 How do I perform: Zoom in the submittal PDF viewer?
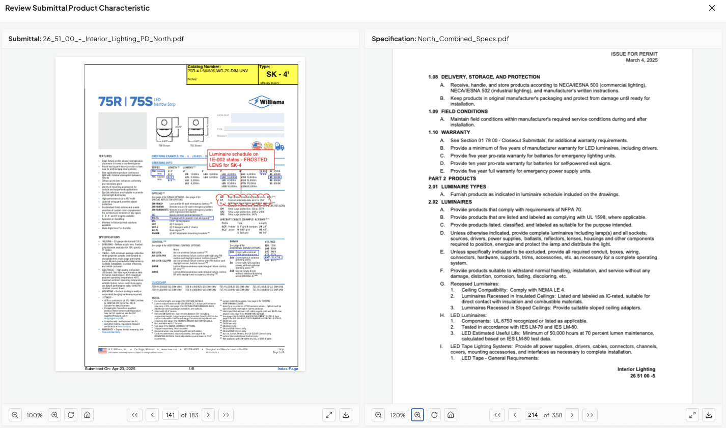coord(54,415)
